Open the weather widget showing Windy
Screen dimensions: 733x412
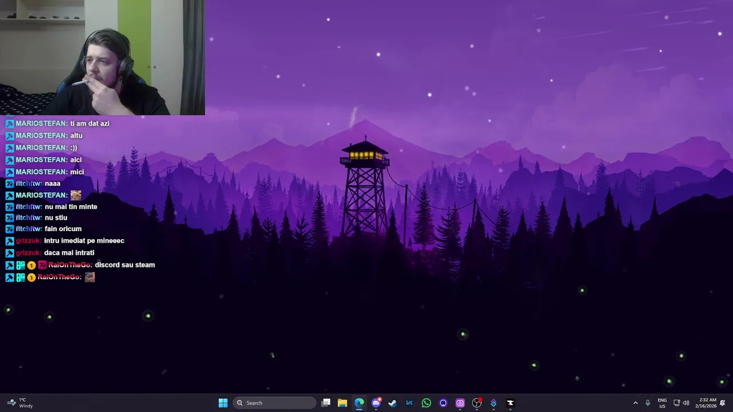coord(20,403)
